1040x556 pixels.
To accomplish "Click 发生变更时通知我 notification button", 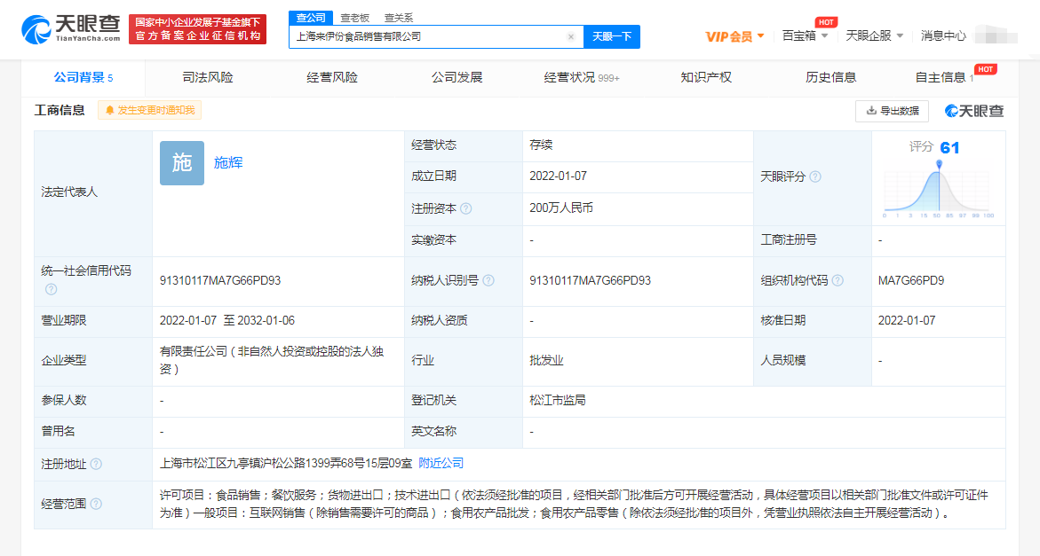I will click(150, 111).
